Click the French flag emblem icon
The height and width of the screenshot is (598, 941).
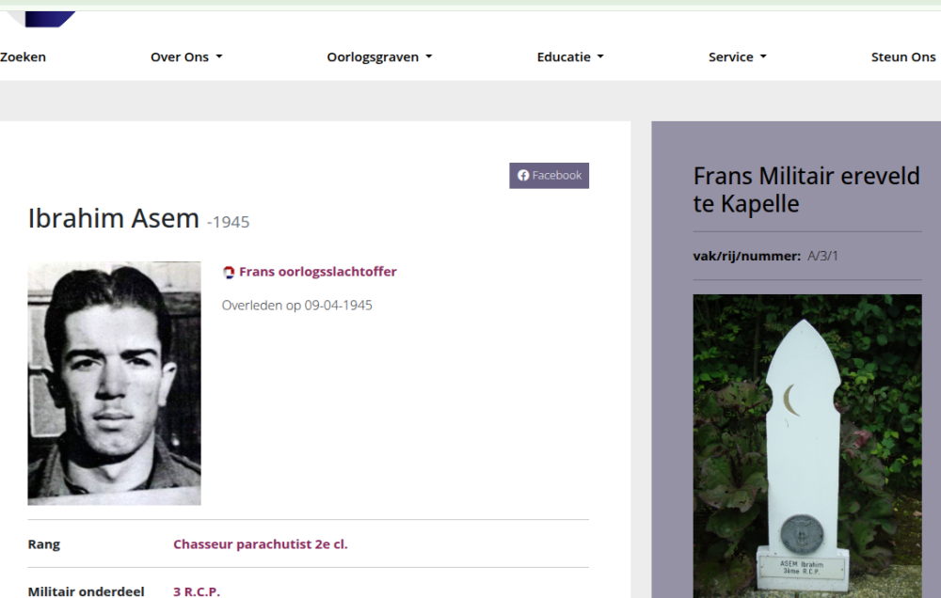coord(229,273)
